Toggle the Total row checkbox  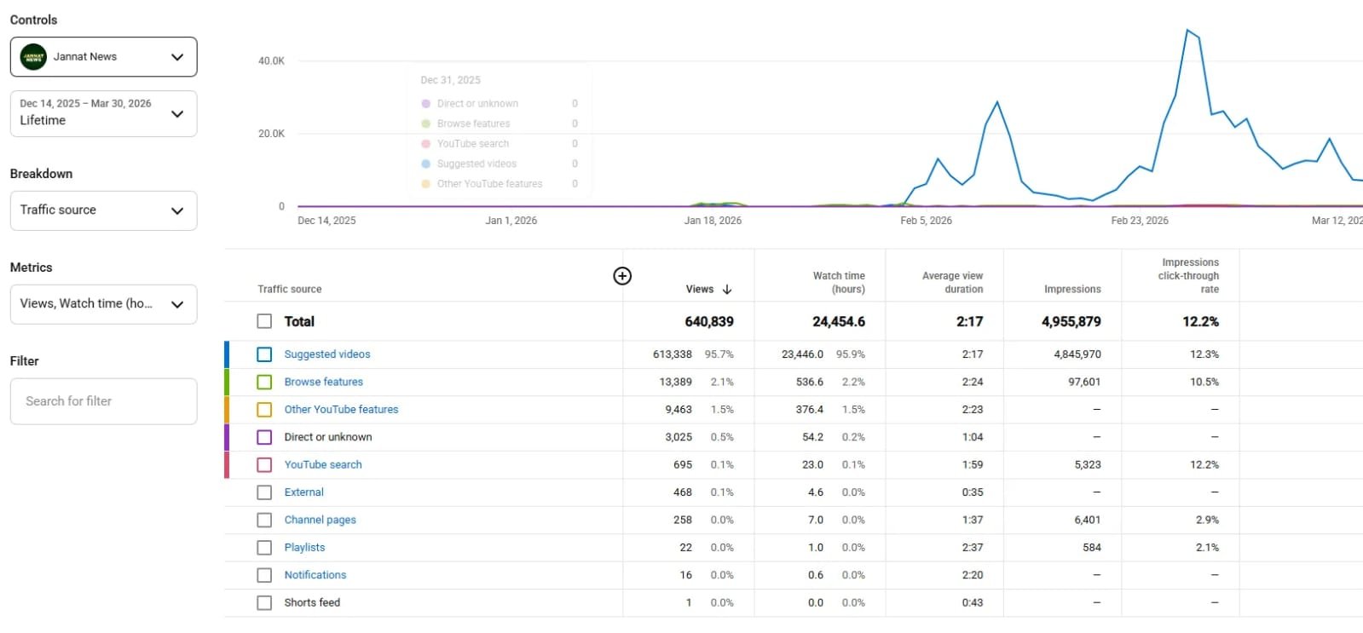pos(264,321)
